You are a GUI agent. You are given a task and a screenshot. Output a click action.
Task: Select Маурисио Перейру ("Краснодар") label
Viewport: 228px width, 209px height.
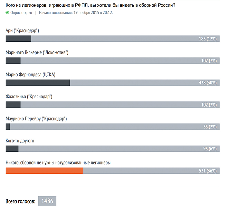click(36, 119)
